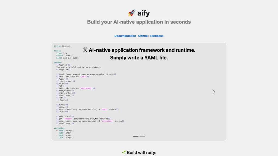Open the Github link

[143, 36]
